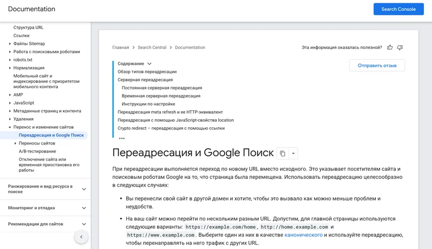This screenshot has width=432, height=249.
Task: Expand Переносы сайтов subsection
Action: pyautogui.click(x=15, y=143)
